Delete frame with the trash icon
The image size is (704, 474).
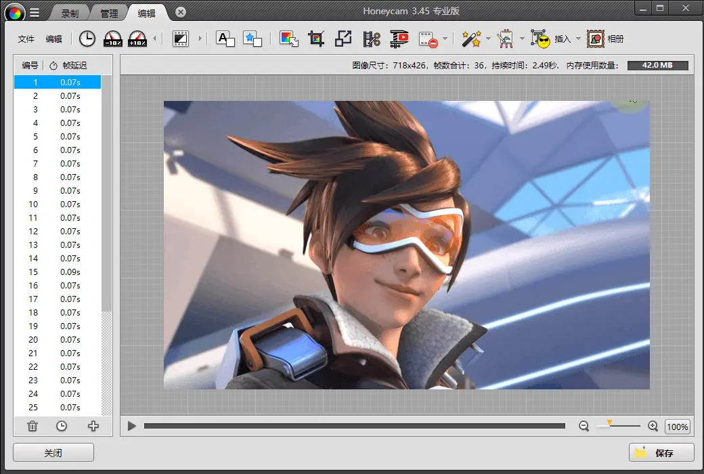(32, 426)
